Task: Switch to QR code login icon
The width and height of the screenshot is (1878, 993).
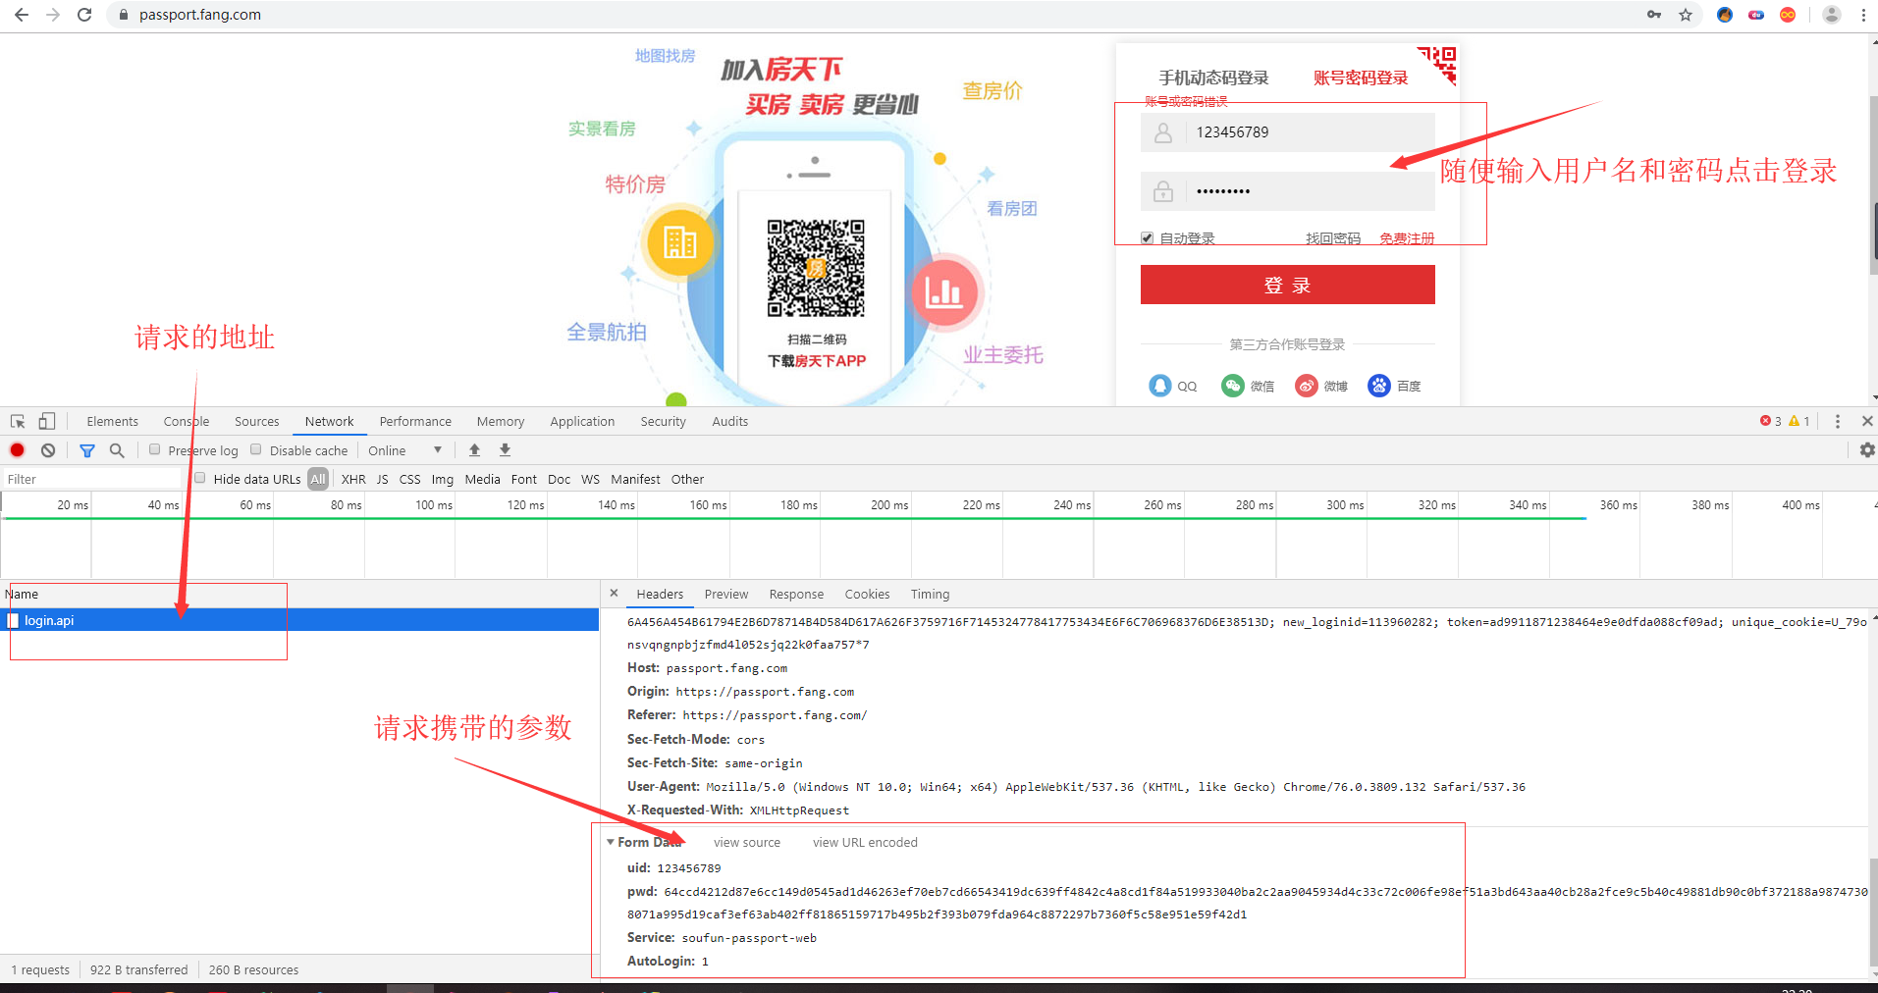Action: pos(1438,64)
